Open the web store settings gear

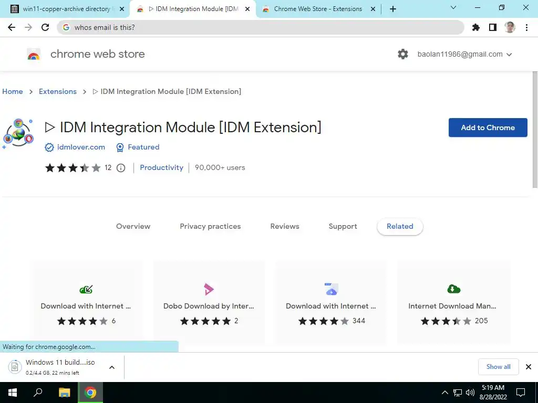(x=403, y=54)
